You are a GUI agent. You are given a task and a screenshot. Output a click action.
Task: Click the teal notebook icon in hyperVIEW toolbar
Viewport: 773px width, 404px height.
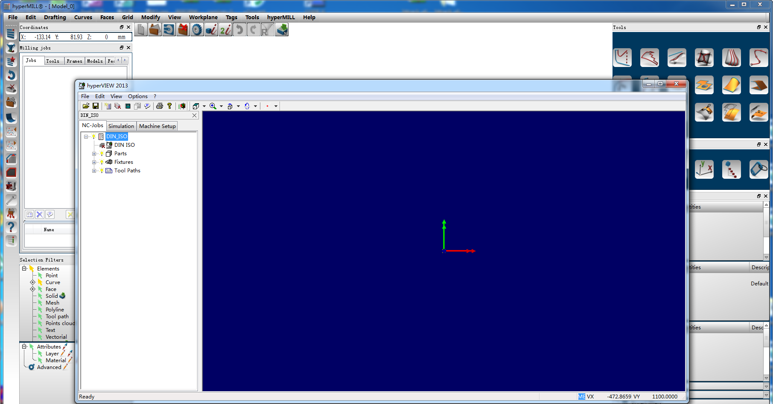coord(128,106)
